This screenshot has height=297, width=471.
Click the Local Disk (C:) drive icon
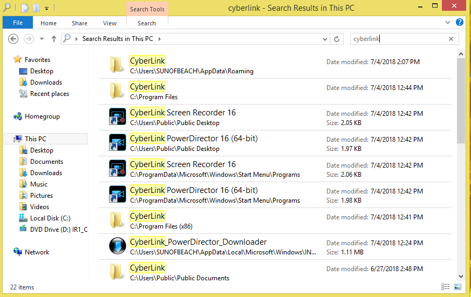23,218
